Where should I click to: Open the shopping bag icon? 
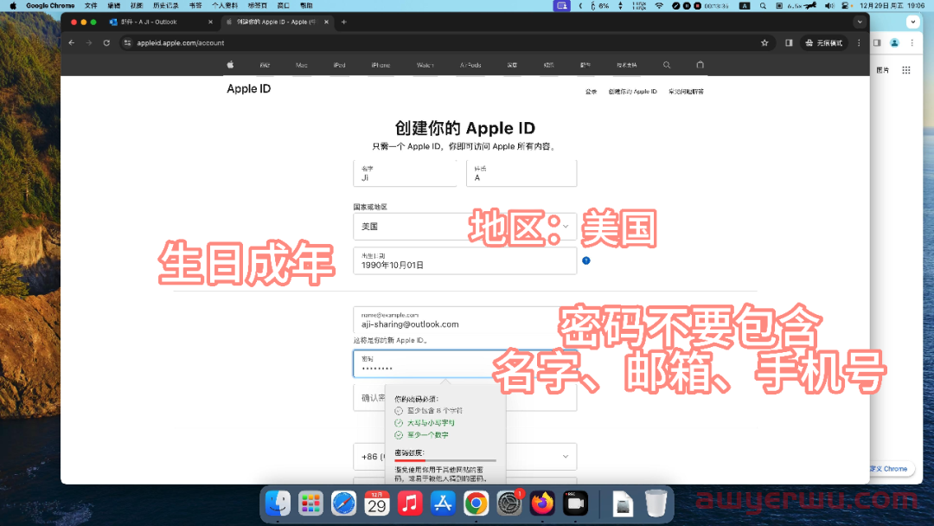(700, 65)
